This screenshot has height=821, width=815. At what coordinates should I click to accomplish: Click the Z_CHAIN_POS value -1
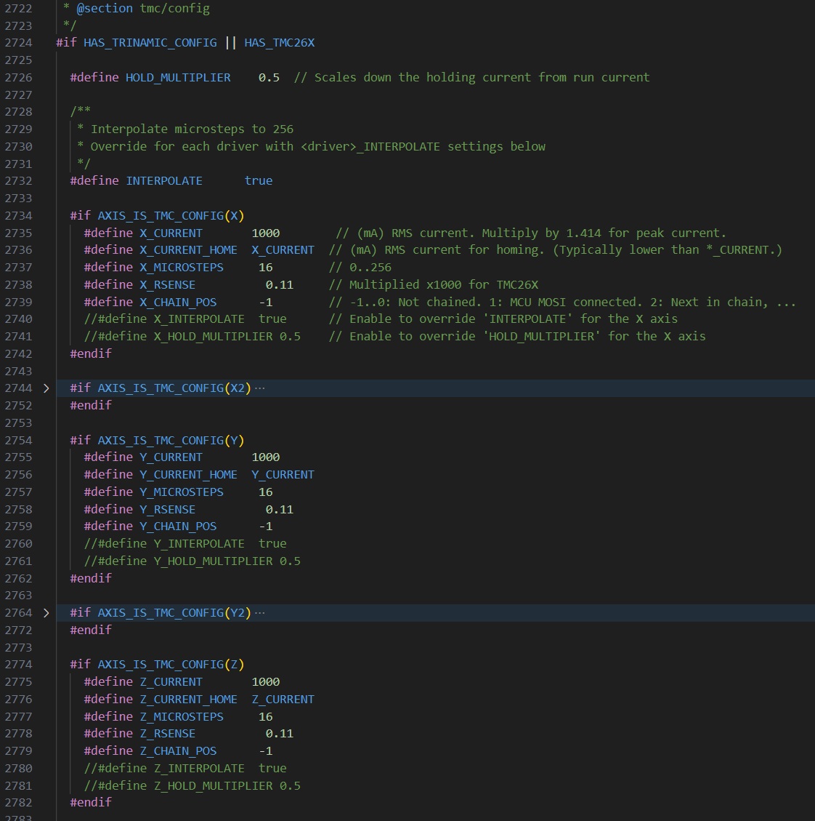[266, 751]
